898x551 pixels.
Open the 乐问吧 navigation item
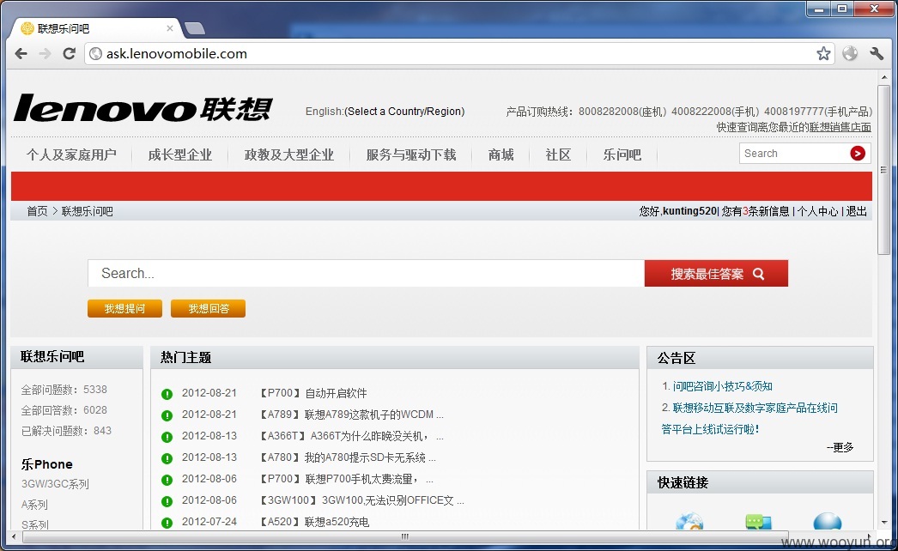tap(622, 154)
